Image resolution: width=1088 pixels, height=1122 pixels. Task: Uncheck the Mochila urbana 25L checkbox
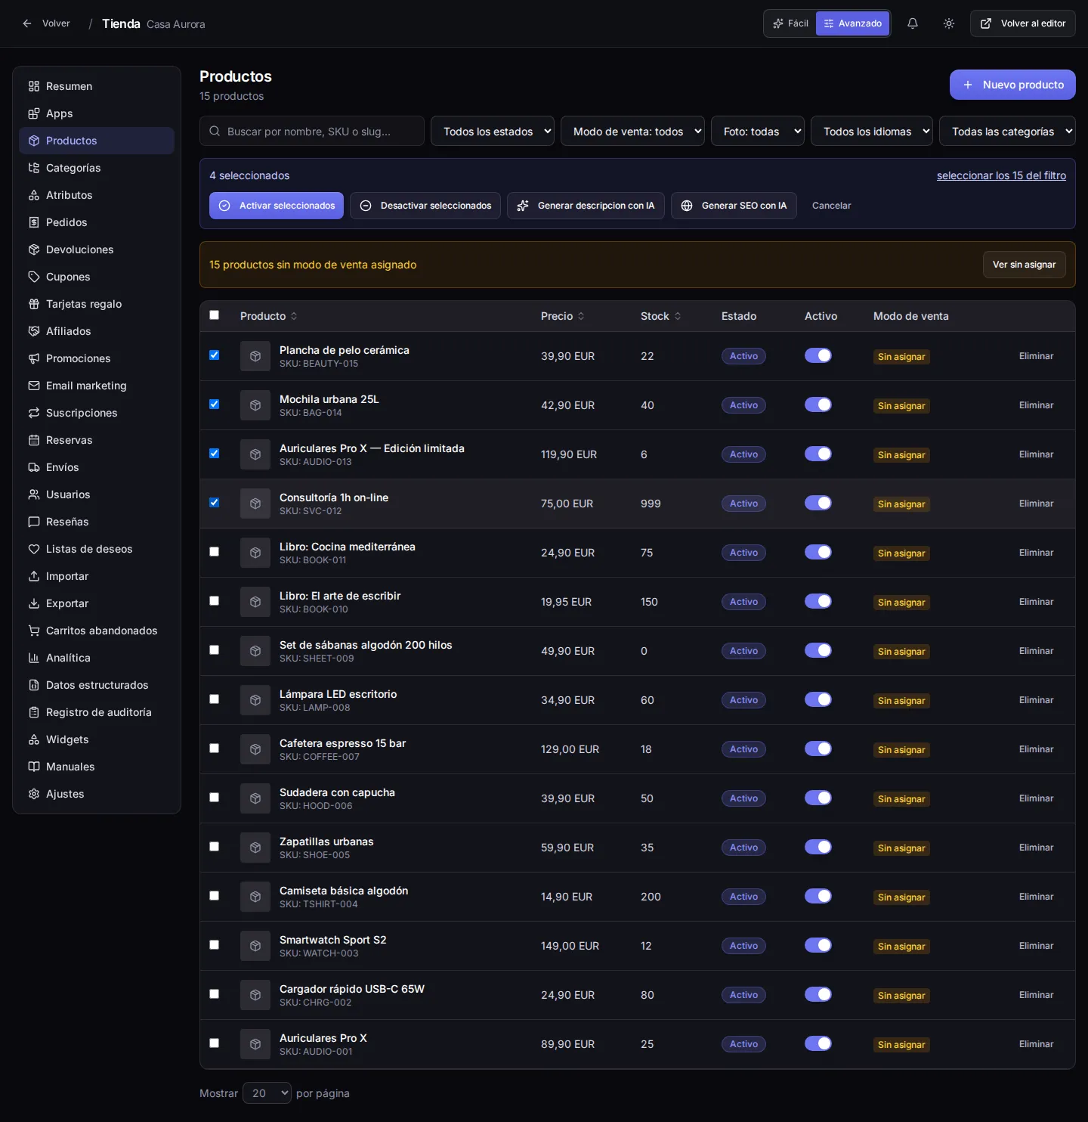(x=215, y=404)
